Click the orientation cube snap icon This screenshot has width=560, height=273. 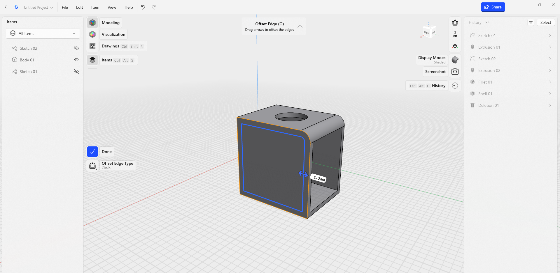click(x=455, y=46)
